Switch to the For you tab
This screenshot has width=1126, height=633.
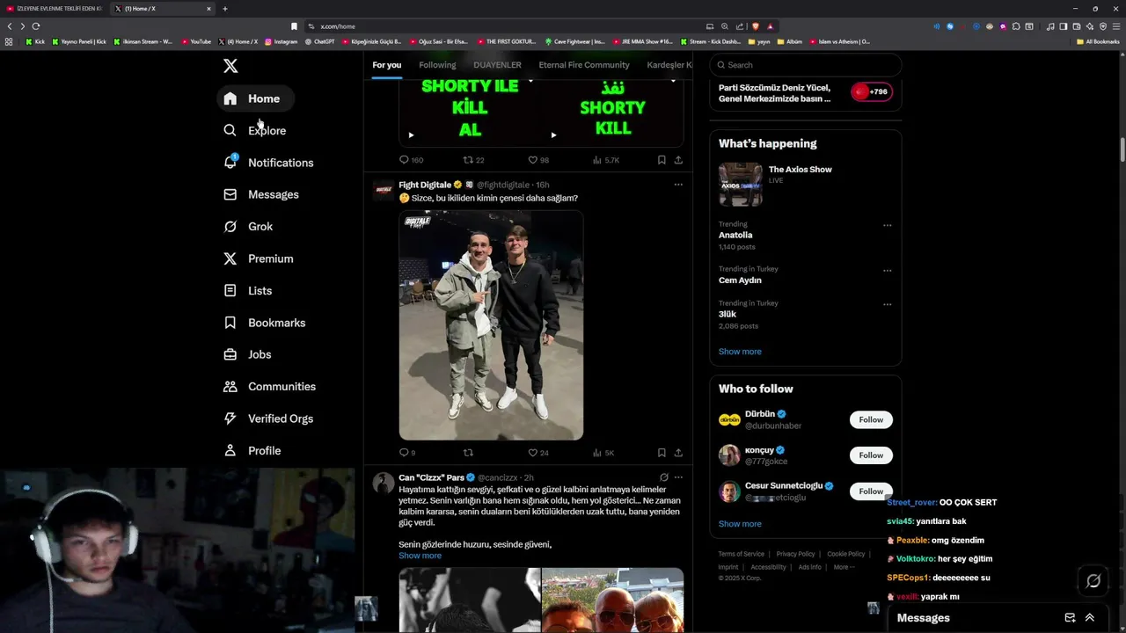386,65
